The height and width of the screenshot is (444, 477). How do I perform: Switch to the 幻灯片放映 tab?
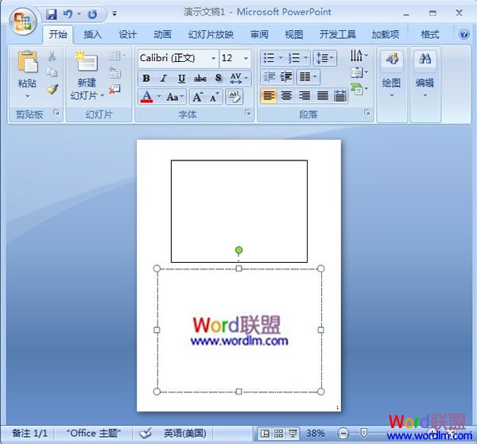[211, 35]
